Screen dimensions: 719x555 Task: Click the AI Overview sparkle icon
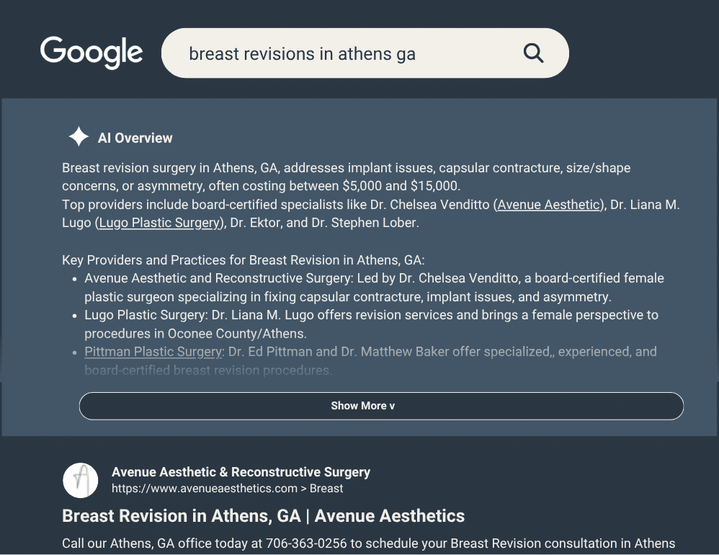point(79,137)
